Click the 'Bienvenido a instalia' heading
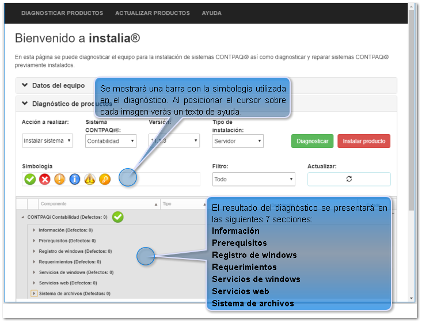The image size is (422, 323). (78, 38)
